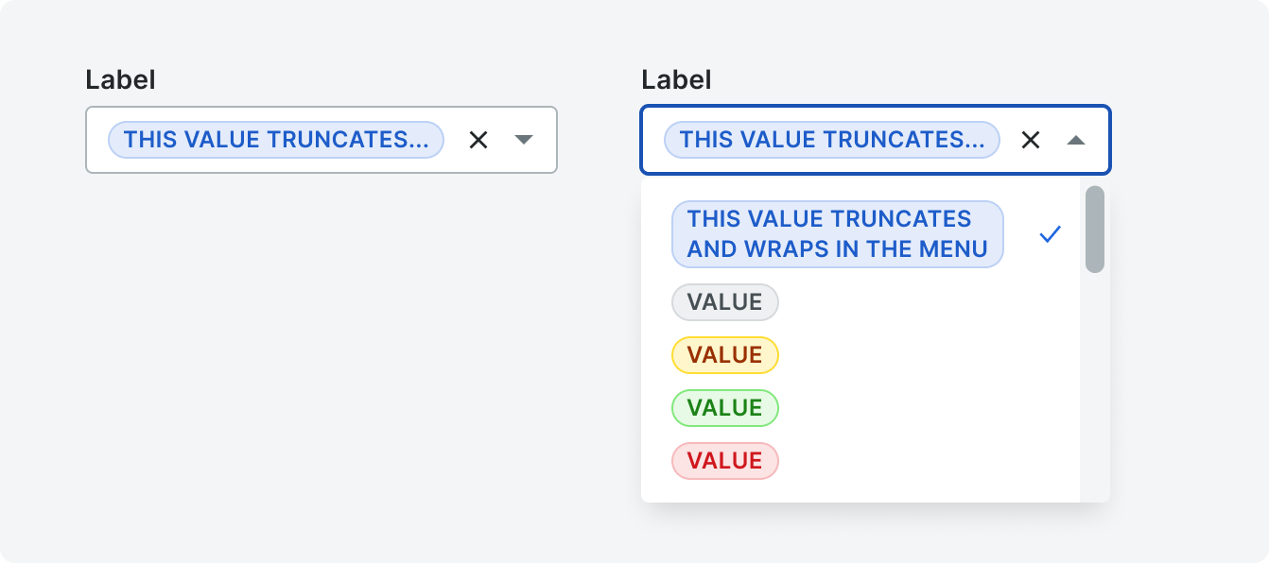1269x563 pixels.
Task: Expand the left dropdown with the down caret
Action: pos(524,140)
